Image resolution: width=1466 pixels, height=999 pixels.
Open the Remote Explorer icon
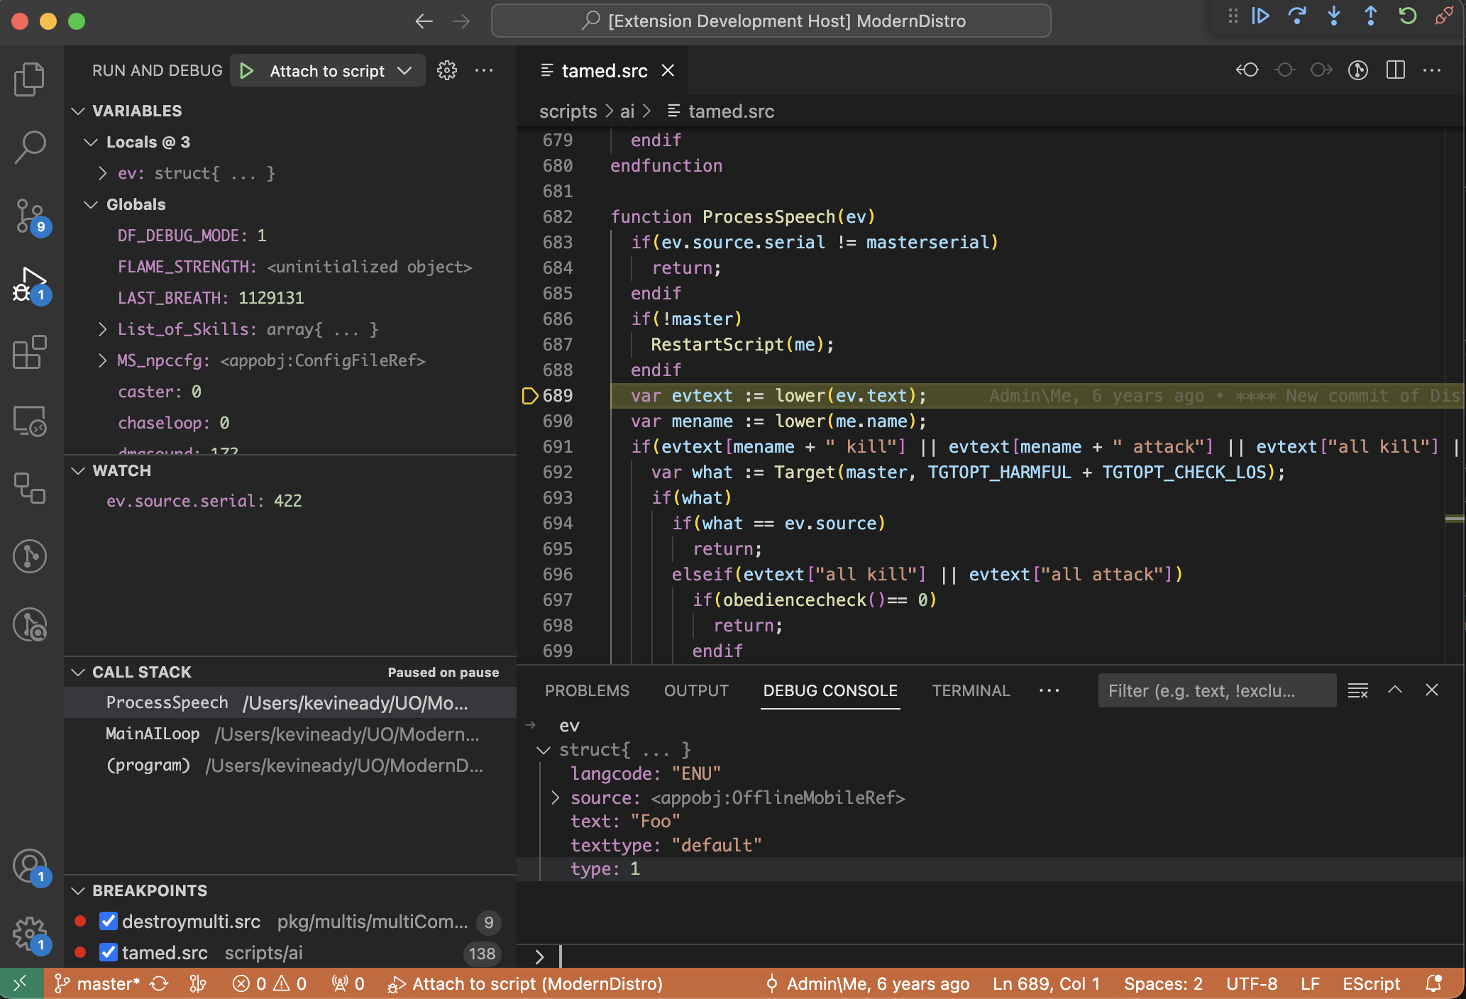[30, 420]
